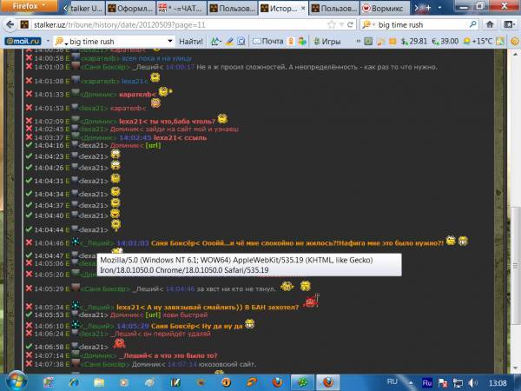The width and height of the screenshot is (521, 391).
Task: Click the @mail.ru logo
Action: pyautogui.click(x=23, y=41)
